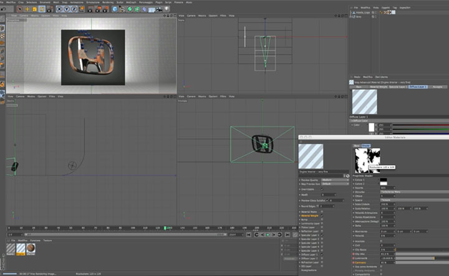Toggle the X axis lock
449x276 pixels.
tap(59, 9)
